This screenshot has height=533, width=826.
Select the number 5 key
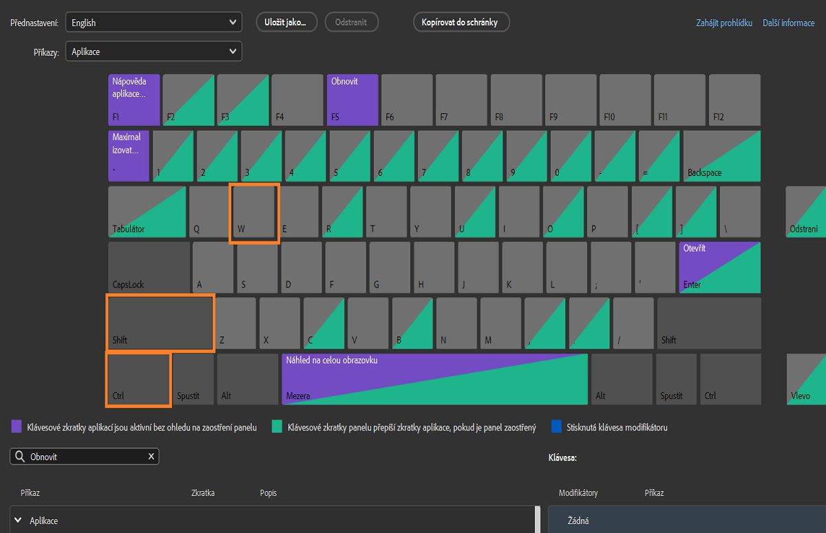[x=350, y=156]
